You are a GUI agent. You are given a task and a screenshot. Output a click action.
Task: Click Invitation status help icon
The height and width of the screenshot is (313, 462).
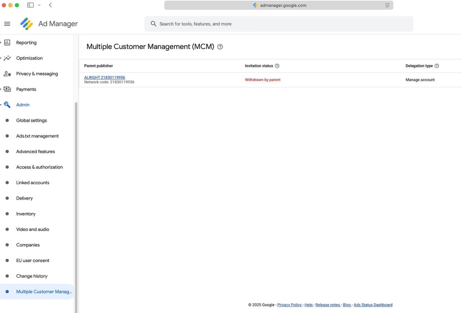pyautogui.click(x=277, y=66)
